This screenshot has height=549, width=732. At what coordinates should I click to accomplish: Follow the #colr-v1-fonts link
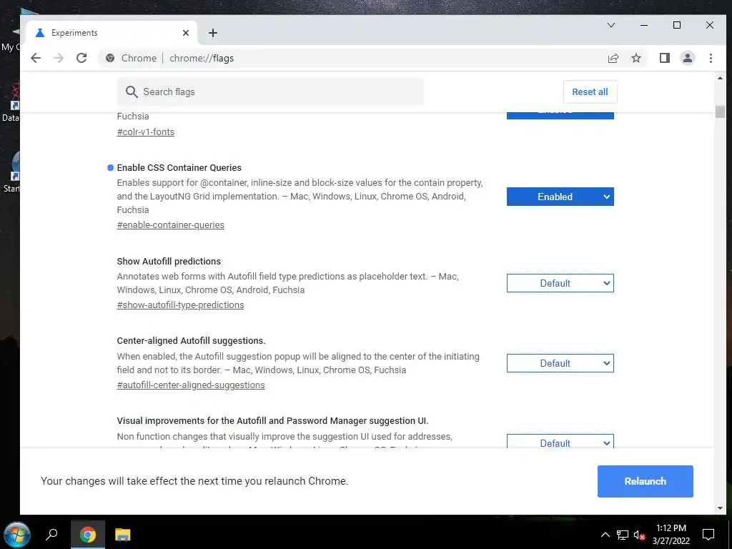146,132
